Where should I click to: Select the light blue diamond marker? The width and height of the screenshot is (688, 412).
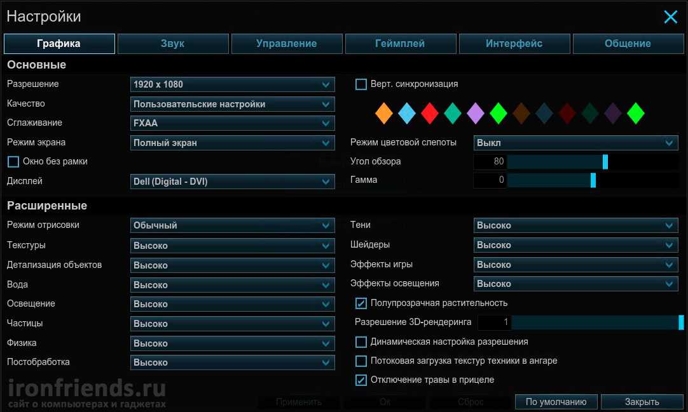tap(407, 114)
